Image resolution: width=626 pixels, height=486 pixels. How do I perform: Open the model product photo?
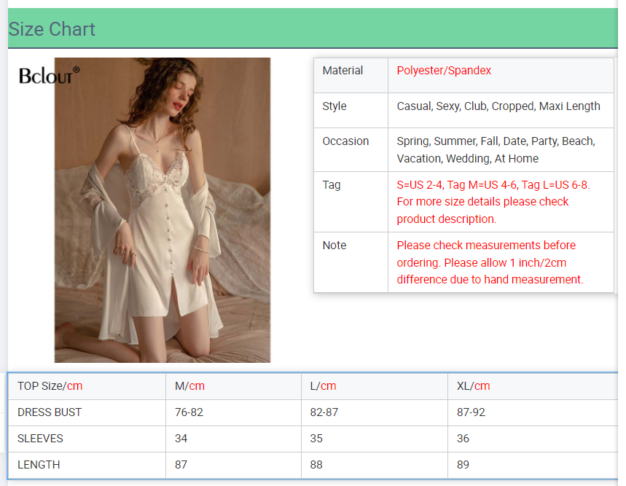tap(163, 210)
